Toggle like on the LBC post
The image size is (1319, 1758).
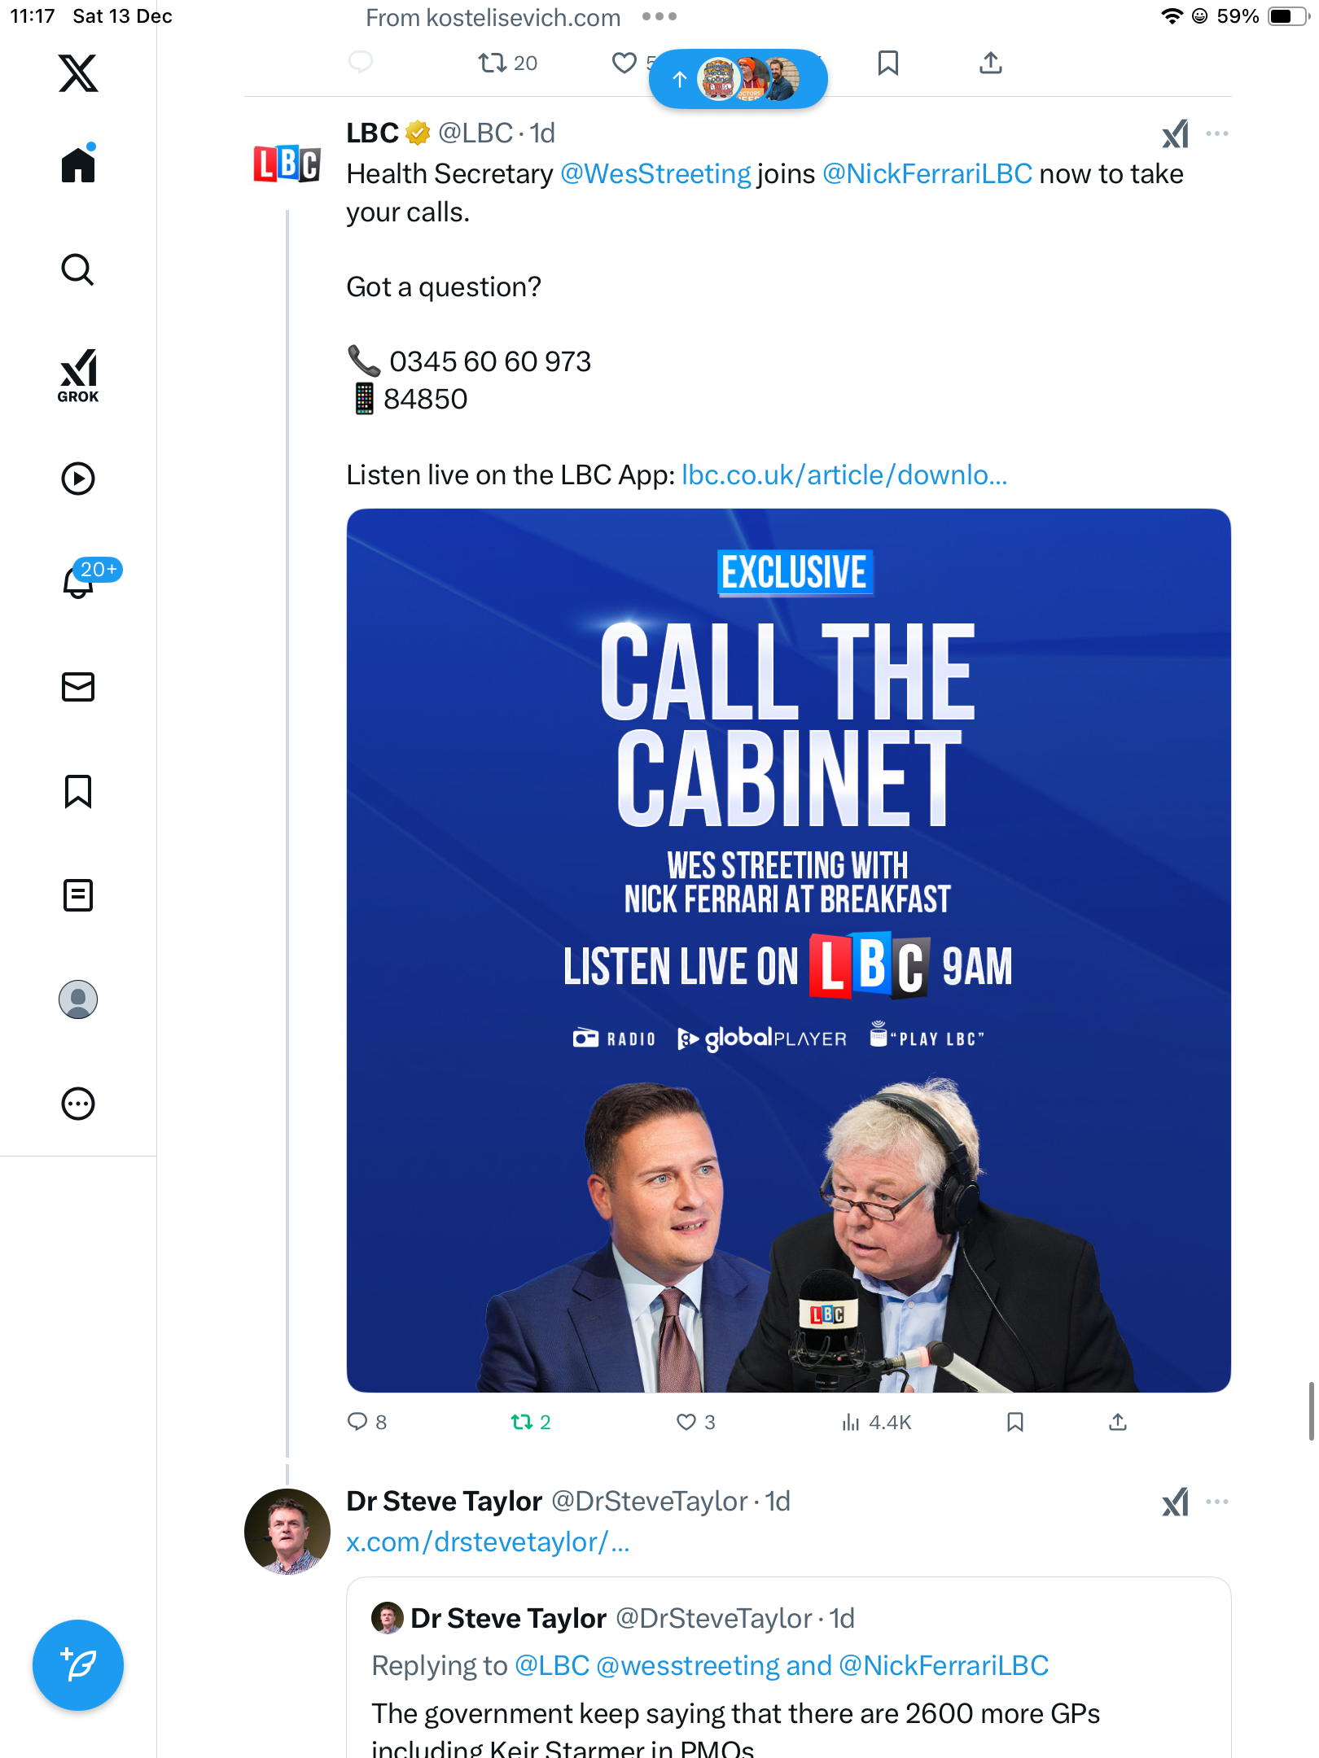coord(686,1422)
